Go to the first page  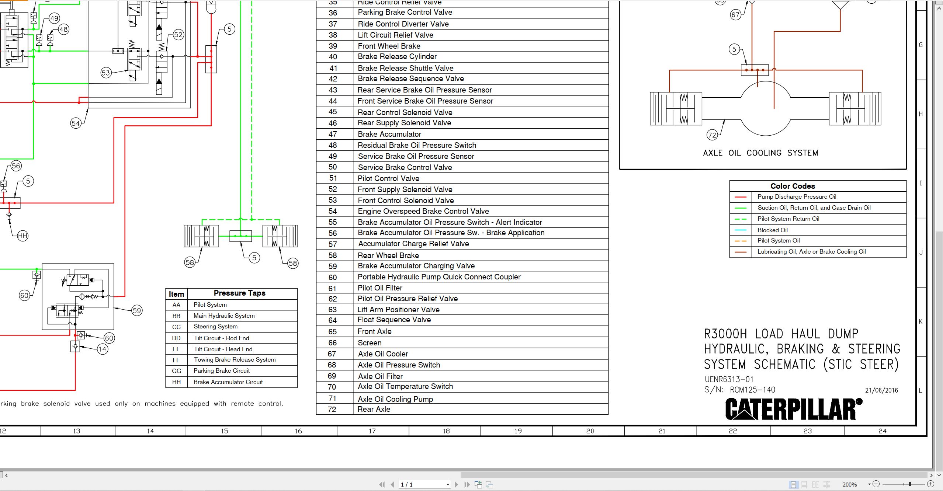click(382, 484)
